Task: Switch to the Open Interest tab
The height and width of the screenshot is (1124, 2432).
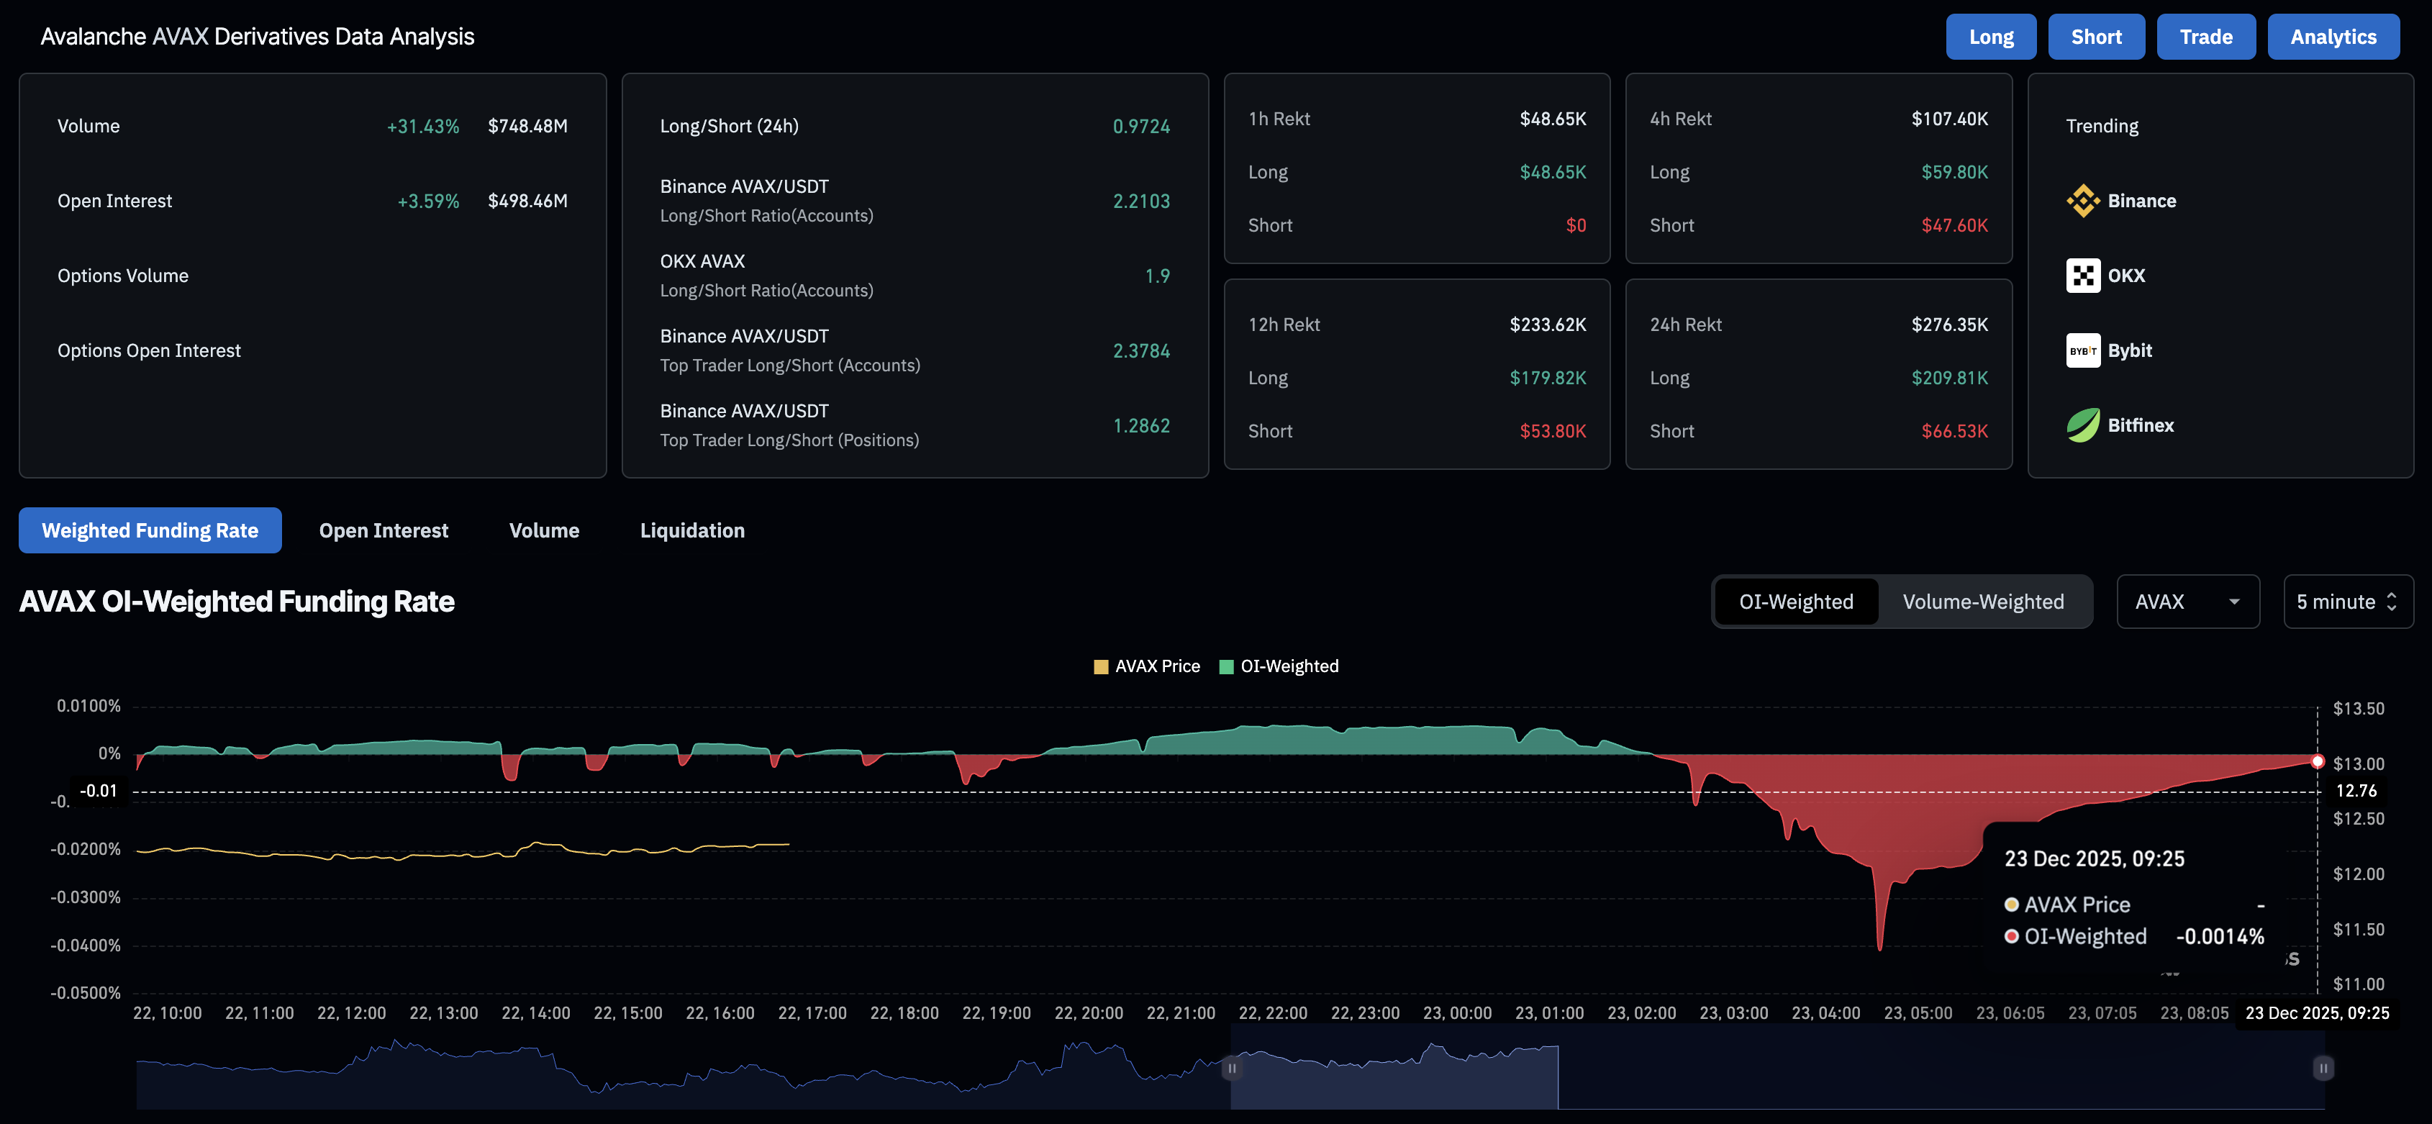Action: click(x=384, y=530)
